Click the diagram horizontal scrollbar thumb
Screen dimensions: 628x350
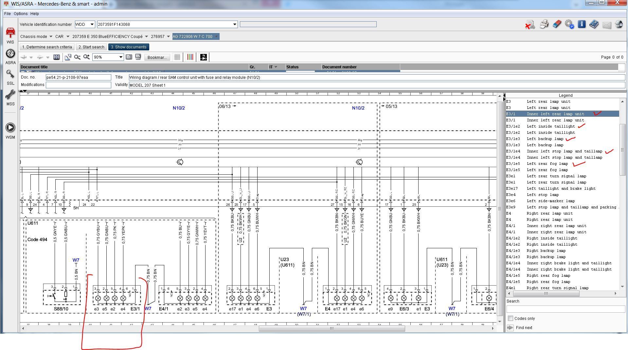click(332, 328)
